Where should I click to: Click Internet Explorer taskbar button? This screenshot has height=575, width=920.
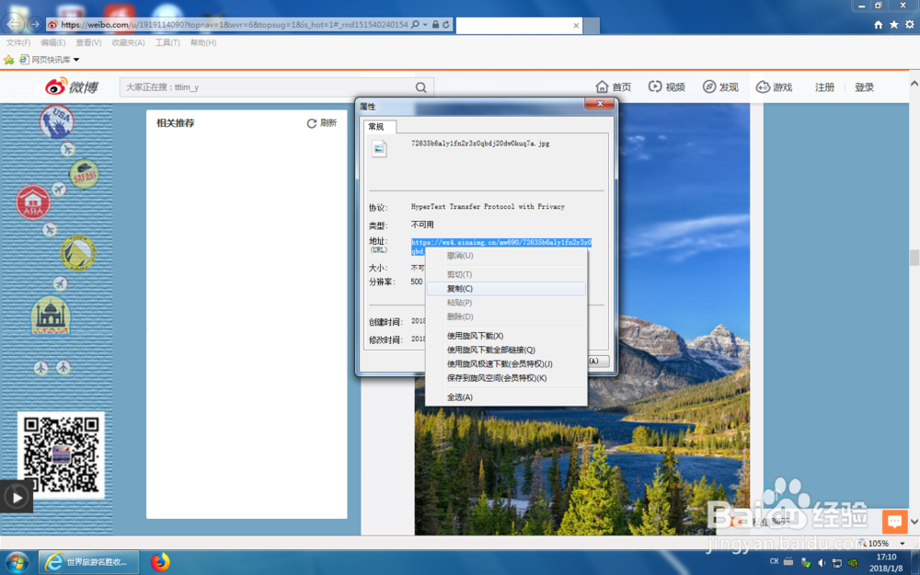[x=88, y=562]
